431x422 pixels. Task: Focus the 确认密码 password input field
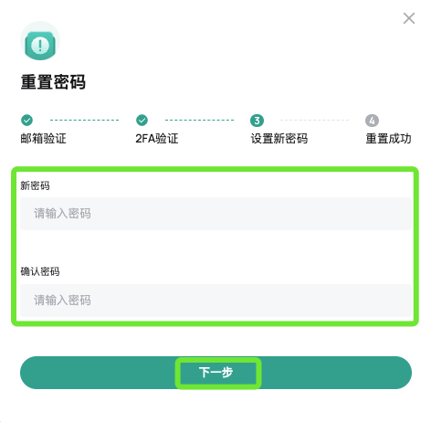[x=215, y=301]
